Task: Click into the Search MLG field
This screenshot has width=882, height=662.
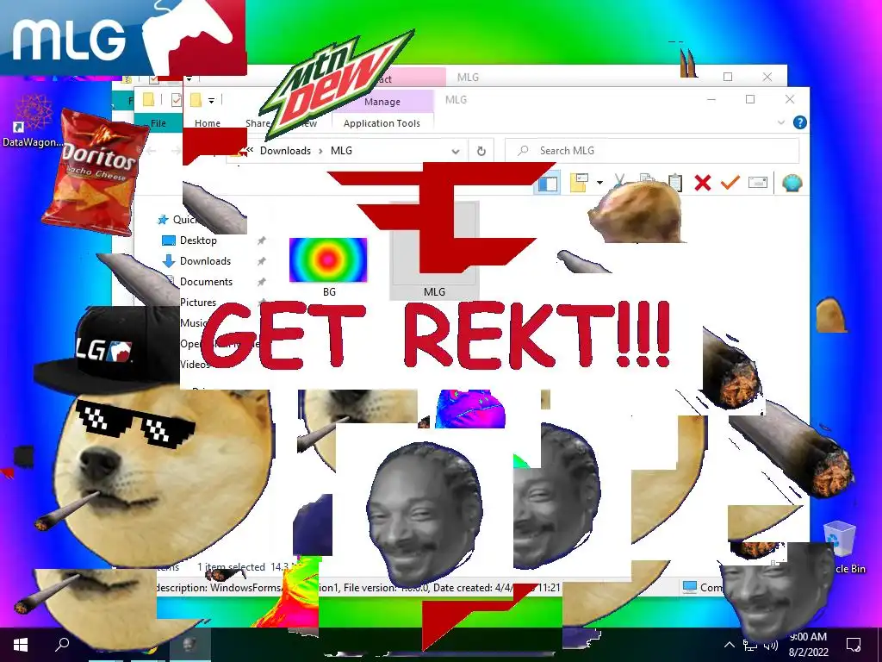Action: click(653, 150)
